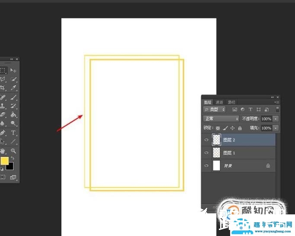Click the 图层 1 layer thumbnail
Viewport: 295px width, 236px height.
point(217,153)
